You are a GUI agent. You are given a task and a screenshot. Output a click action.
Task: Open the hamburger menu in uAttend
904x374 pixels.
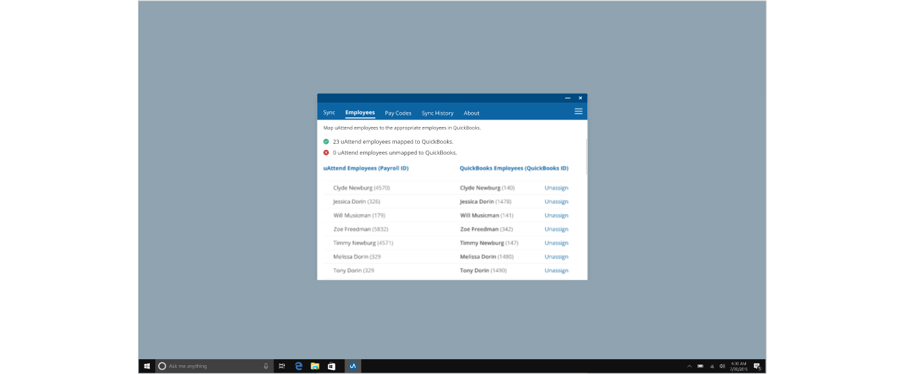578,111
